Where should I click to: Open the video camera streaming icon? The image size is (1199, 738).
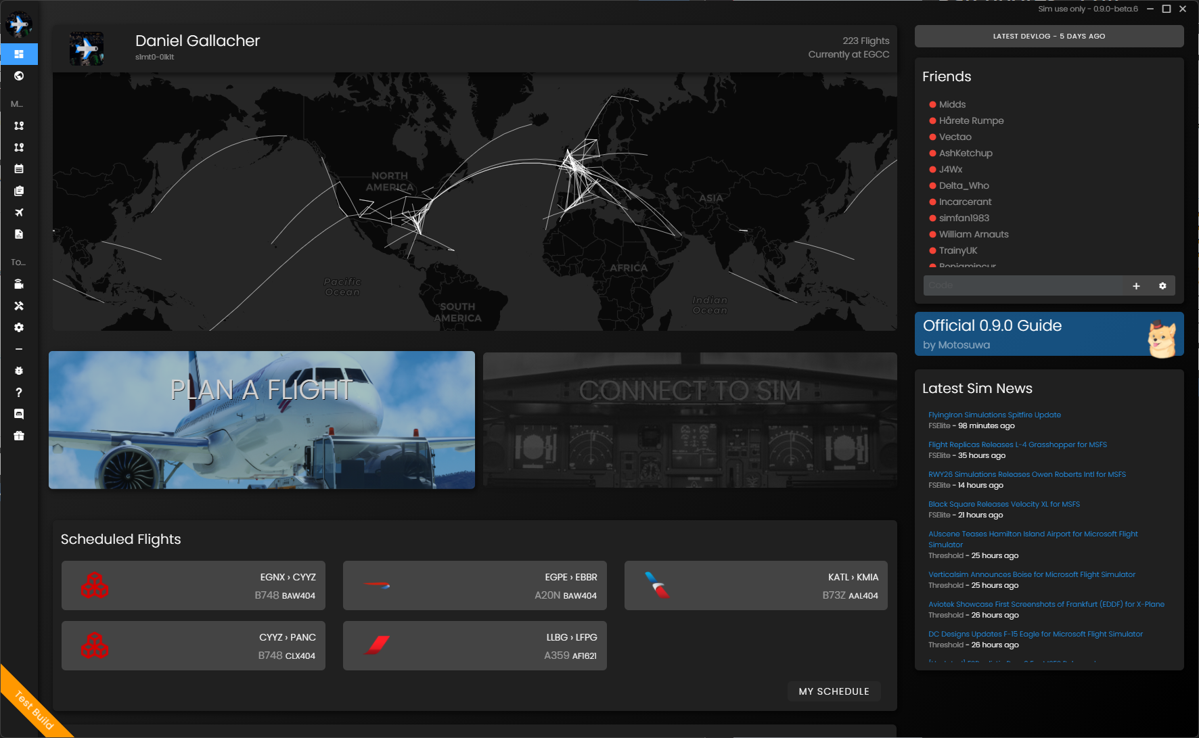click(x=19, y=284)
